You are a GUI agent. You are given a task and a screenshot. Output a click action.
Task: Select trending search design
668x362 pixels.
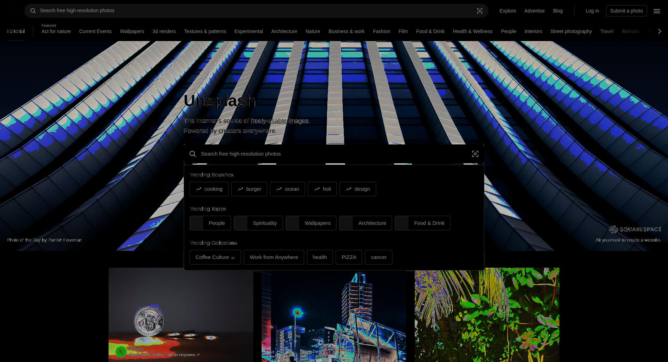point(358,189)
